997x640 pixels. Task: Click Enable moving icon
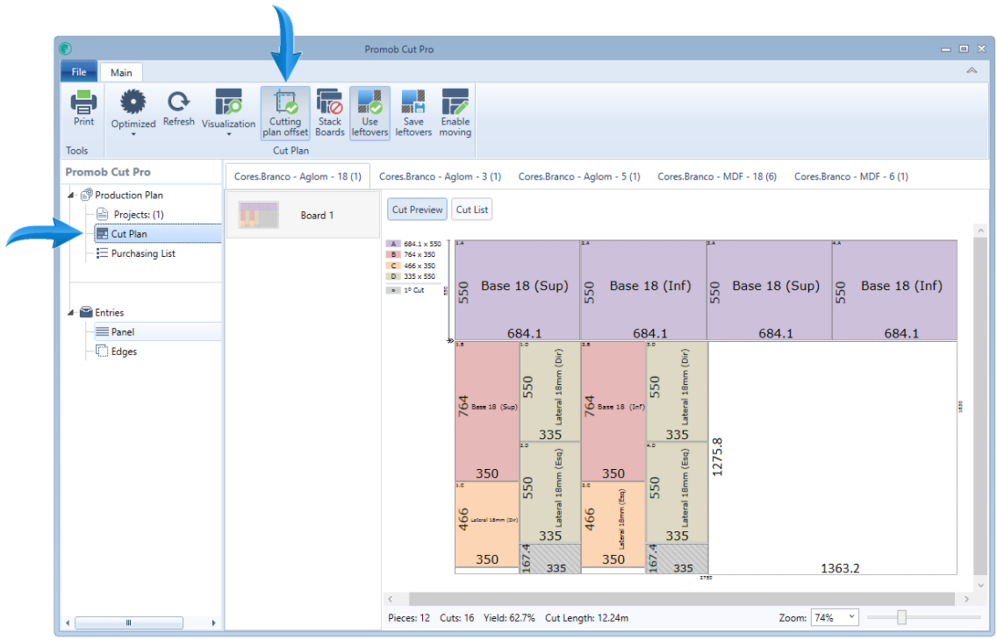coord(455,102)
